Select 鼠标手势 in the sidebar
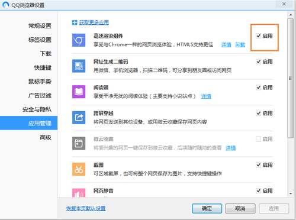 [x=40, y=82]
